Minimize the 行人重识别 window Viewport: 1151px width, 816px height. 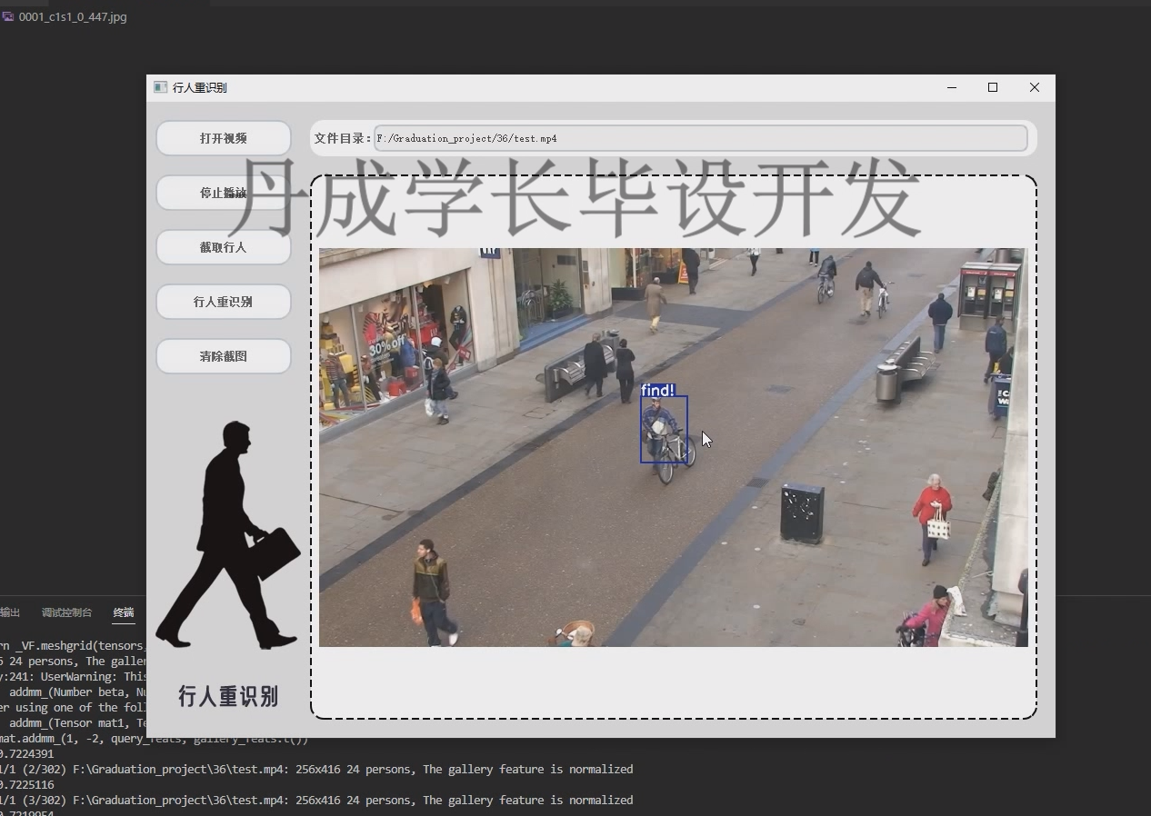tap(952, 87)
